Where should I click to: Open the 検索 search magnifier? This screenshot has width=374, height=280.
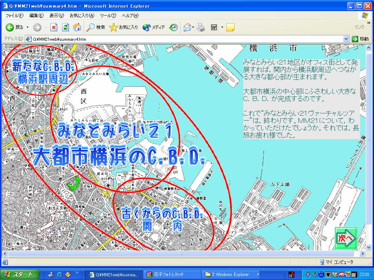95,27
